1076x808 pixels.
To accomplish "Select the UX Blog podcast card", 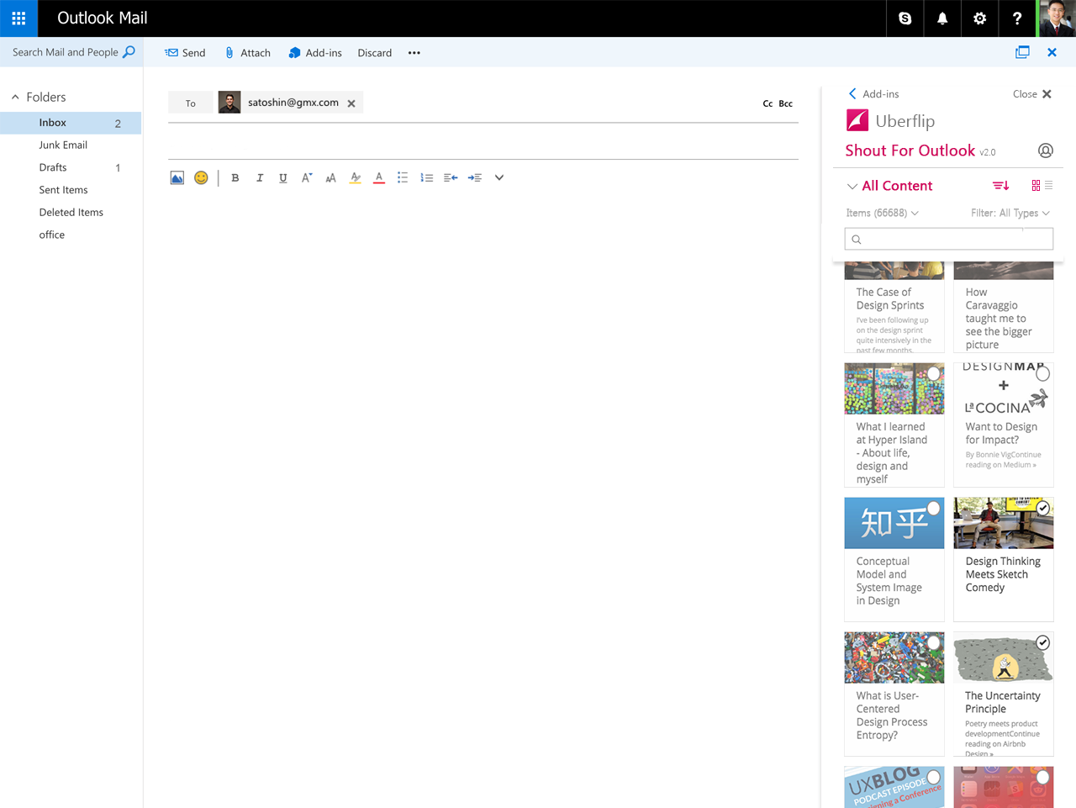I will click(934, 777).
